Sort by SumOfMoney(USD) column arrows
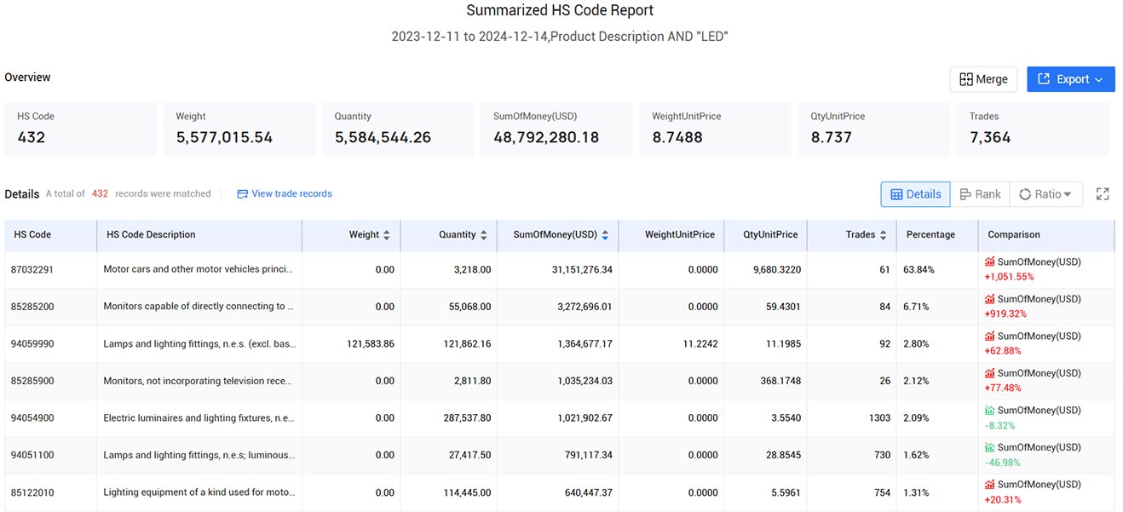Viewport: 1123px width, 512px height. tap(605, 235)
